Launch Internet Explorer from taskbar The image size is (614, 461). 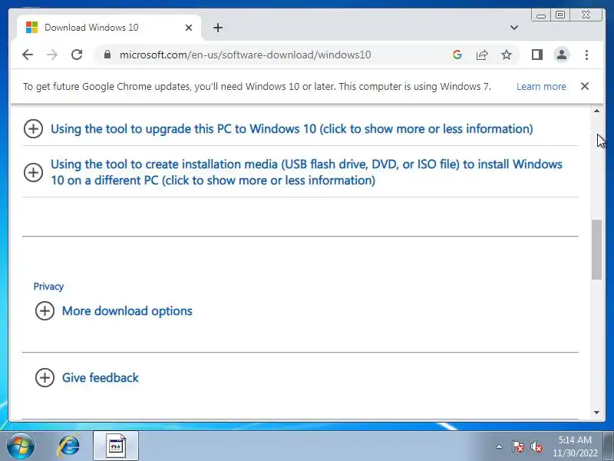tap(69, 446)
